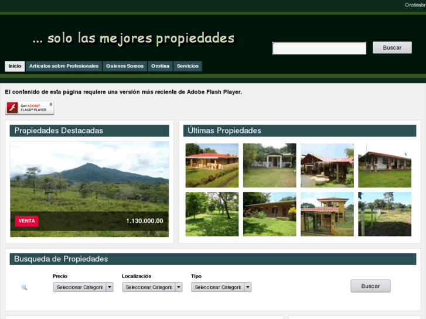The height and width of the screenshot is (319, 426).
Task: Open thumbnail of yellow two-story gated house
Action: [327, 214]
